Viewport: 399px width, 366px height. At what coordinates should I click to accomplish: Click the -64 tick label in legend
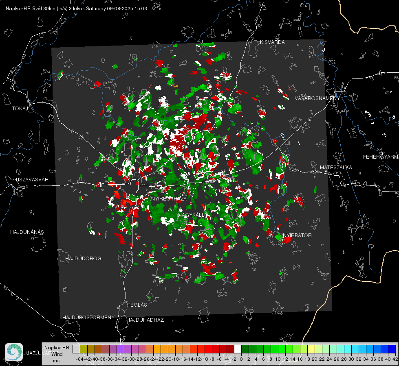[x=80, y=359]
